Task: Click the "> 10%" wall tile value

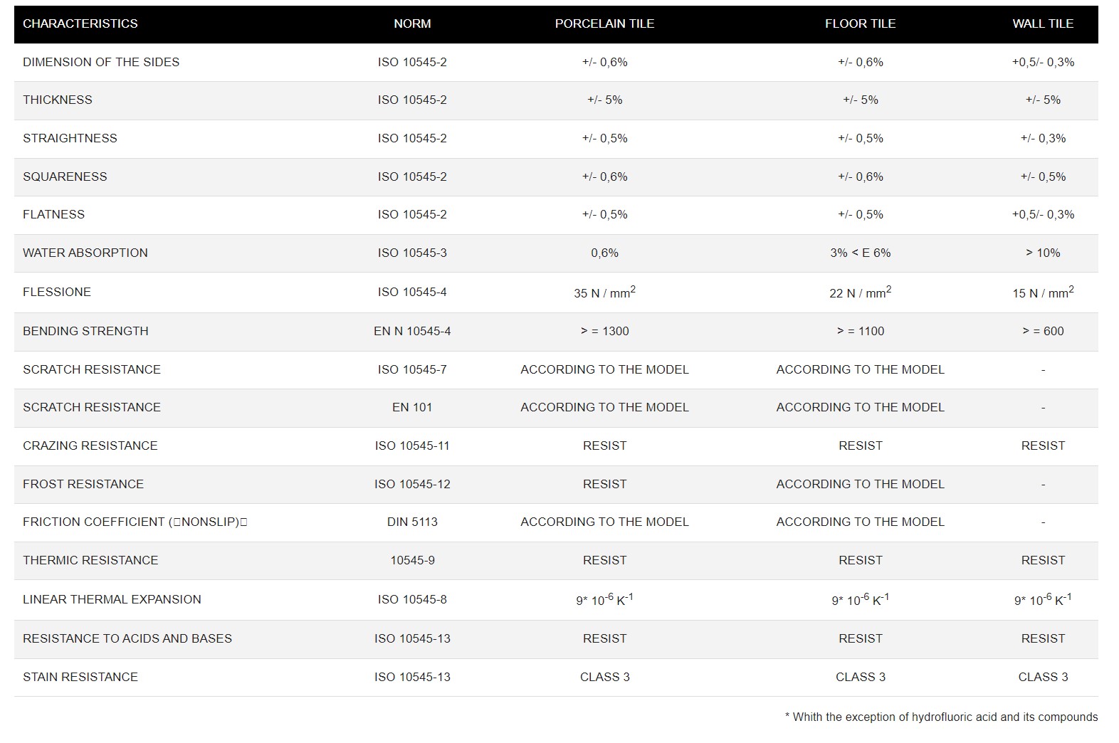Action: (x=1043, y=253)
